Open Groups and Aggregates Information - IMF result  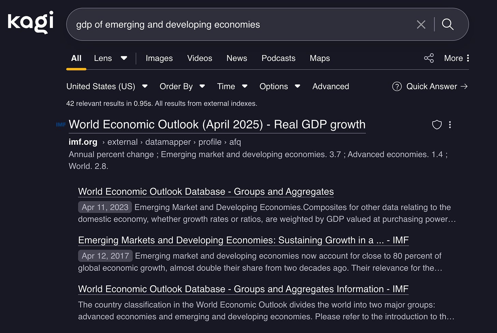coord(243,289)
